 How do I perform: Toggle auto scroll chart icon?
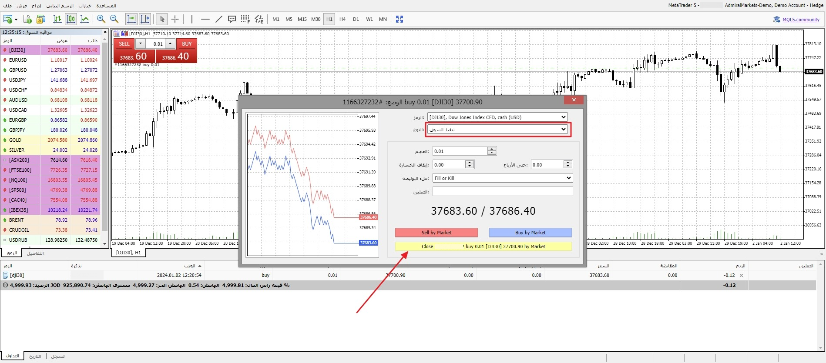(x=131, y=19)
